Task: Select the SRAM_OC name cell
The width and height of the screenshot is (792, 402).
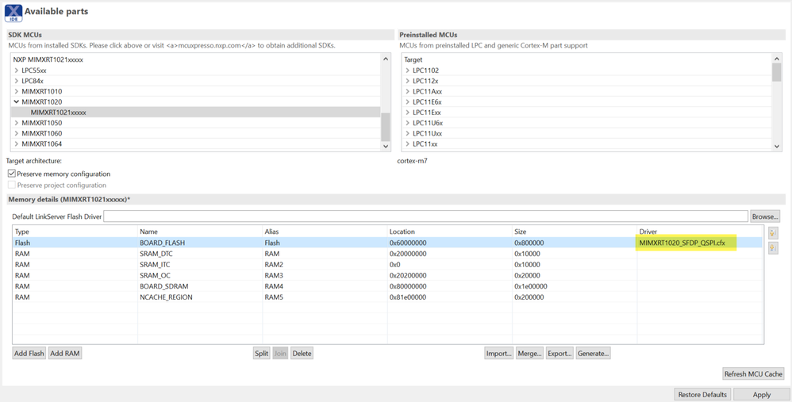Action: (155, 275)
